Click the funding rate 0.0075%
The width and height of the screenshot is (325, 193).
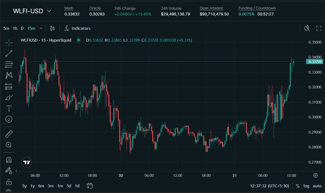[x=246, y=14]
